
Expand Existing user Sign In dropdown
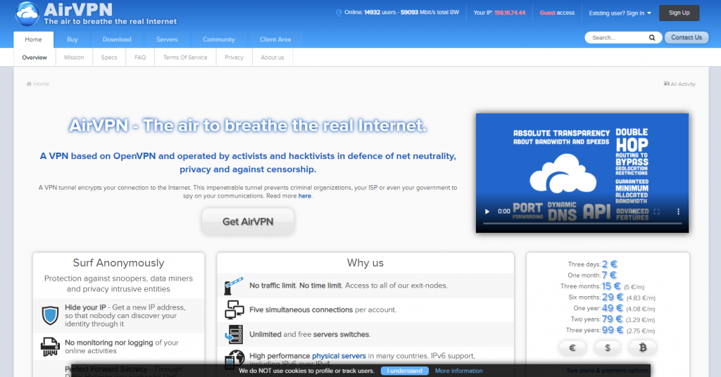(x=620, y=13)
